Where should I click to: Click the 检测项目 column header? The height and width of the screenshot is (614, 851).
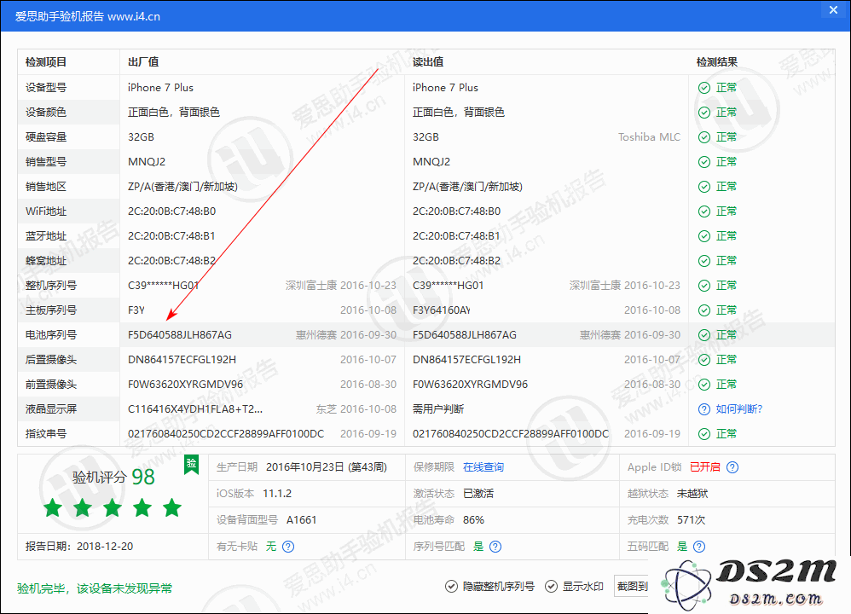tap(46, 62)
